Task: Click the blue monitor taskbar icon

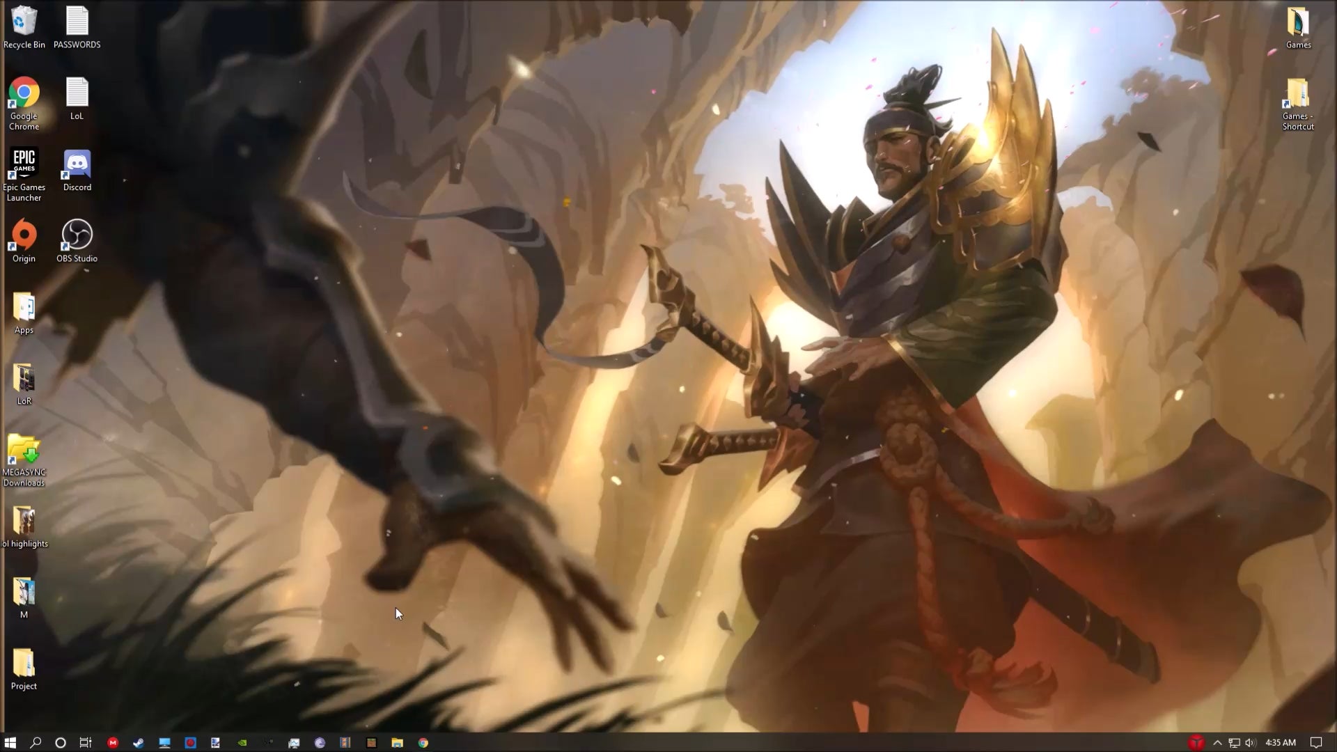Action: [x=164, y=743]
